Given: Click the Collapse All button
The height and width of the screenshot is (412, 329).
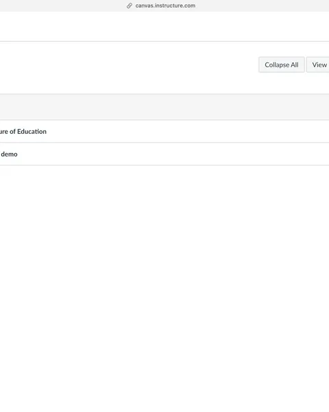Looking at the screenshot, I should (282, 65).
